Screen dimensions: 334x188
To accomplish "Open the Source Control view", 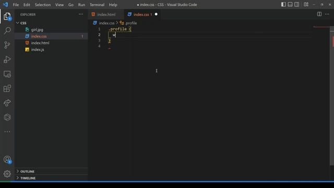I will click(x=7, y=45).
